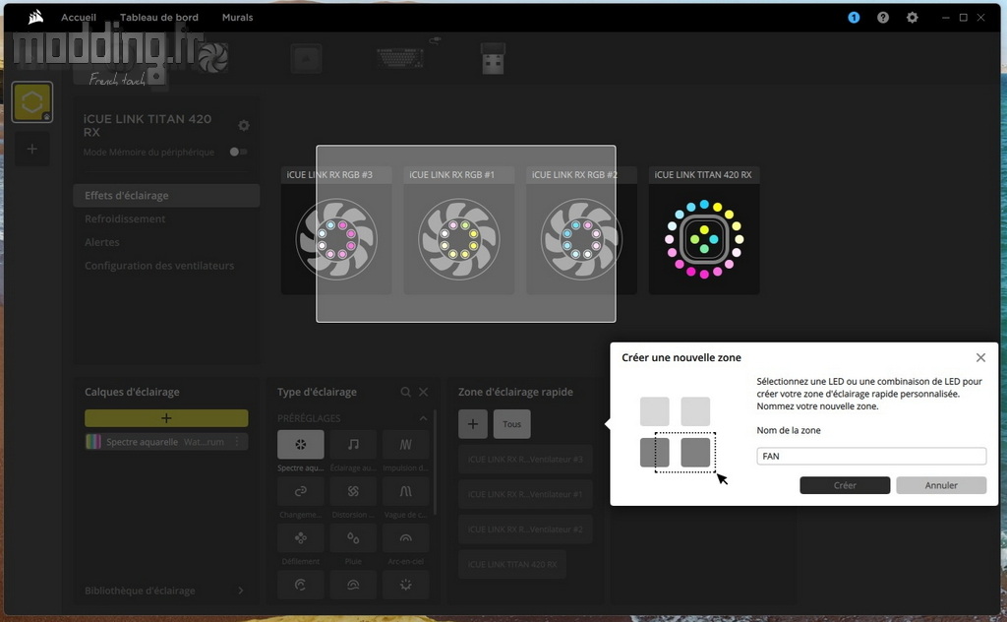Click the Zone d'éclairage rapide heading
This screenshot has height=622, width=1007.
click(515, 392)
